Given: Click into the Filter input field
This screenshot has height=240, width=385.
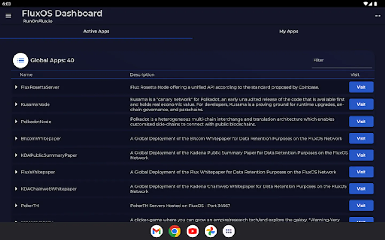Looking at the screenshot, I should coord(342,61).
